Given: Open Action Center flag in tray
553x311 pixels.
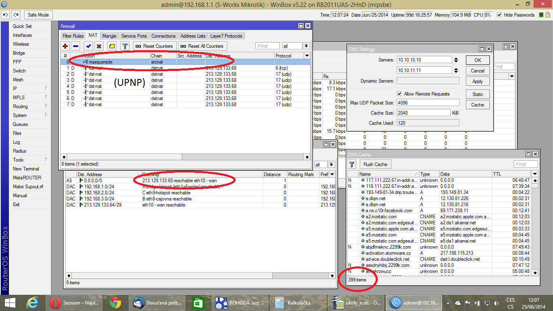Looking at the screenshot, I should tap(468, 303).
